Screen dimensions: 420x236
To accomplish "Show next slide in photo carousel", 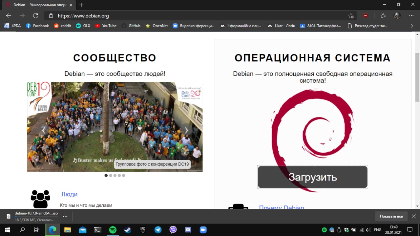I will [x=186, y=130].
